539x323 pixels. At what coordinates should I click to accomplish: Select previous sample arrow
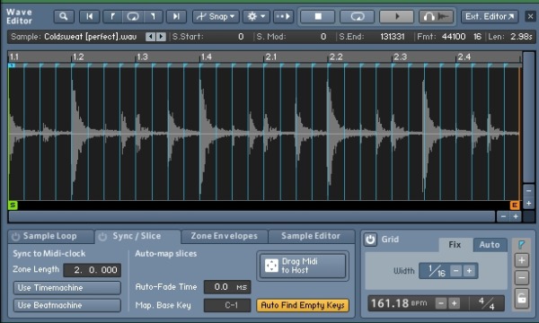(150, 37)
